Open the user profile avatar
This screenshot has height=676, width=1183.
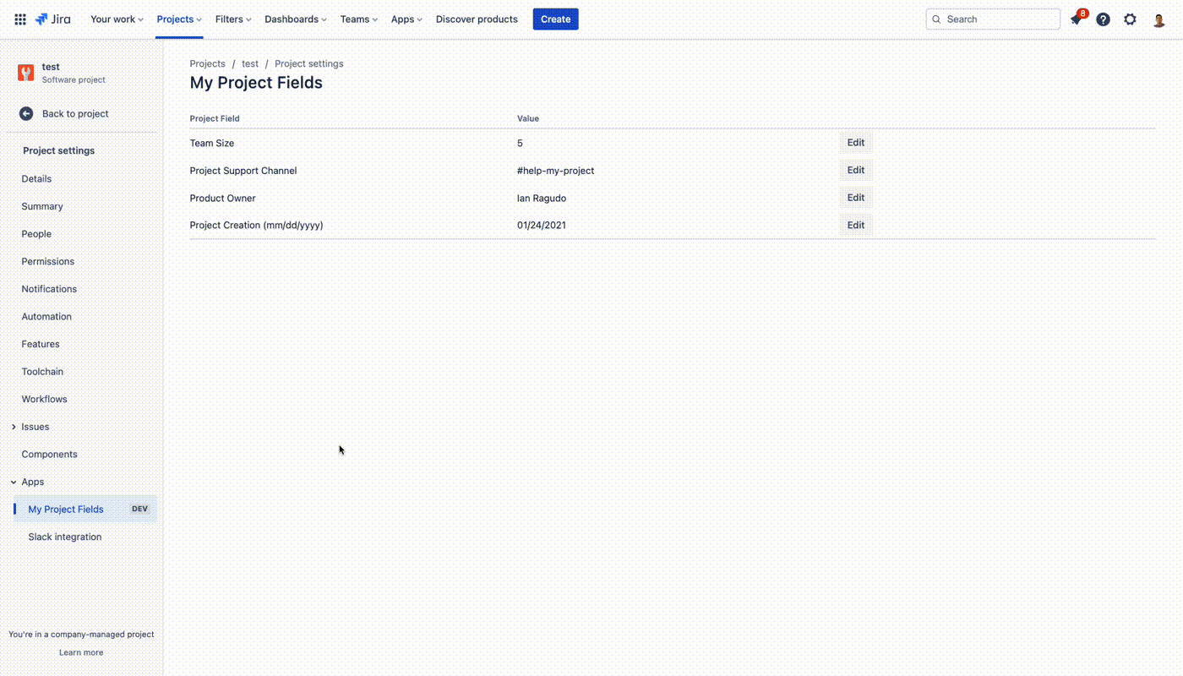point(1159,20)
